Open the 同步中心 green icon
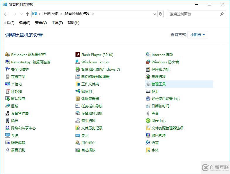Screen dimensions: 230x174 (148, 121)
